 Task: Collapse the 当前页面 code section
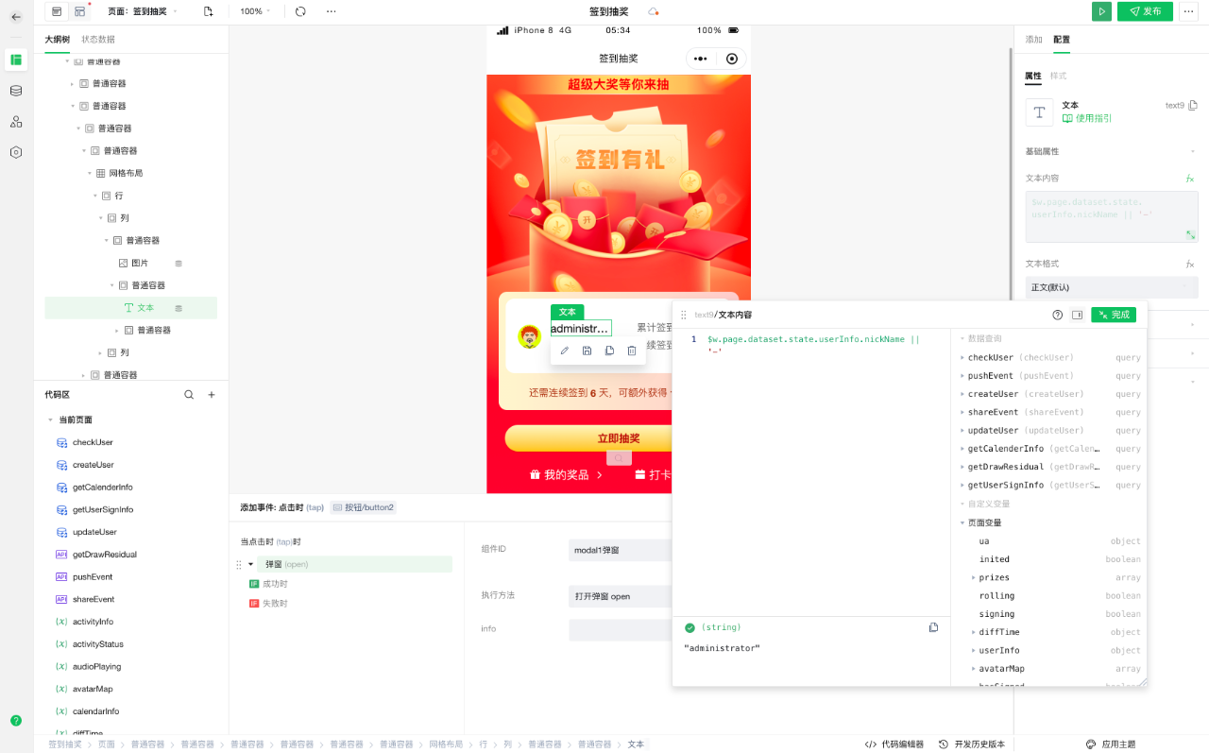(x=50, y=419)
